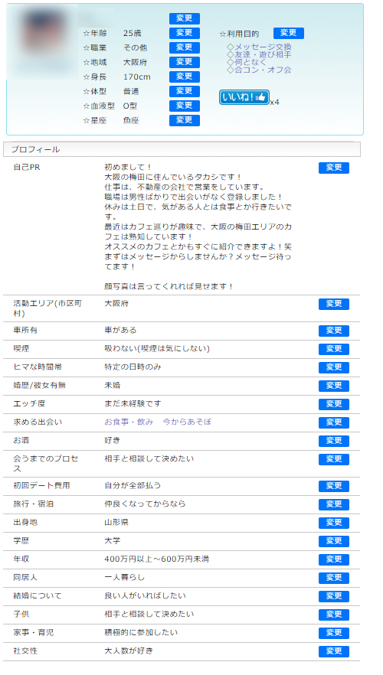This screenshot has width=383, height=675.
Task: Edit the 身長 170cm value
Action: tap(185, 77)
